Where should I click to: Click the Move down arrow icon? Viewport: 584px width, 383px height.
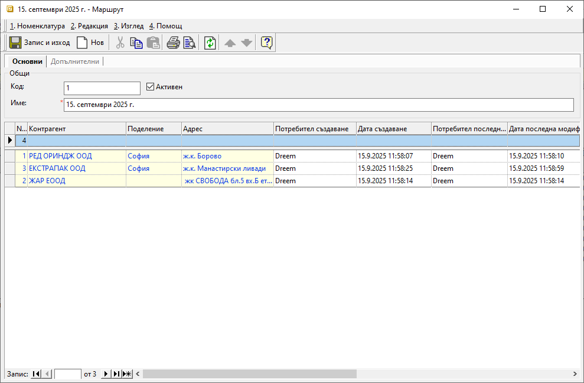point(247,43)
